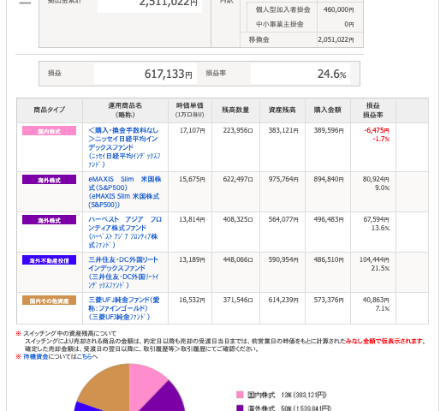Click the 国内その他資産 brown badge
The image size is (440, 411).
tap(49, 301)
